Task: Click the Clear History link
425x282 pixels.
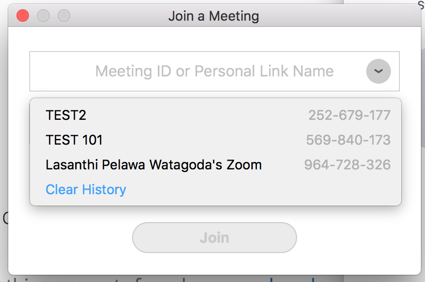Action: (86, 190)
